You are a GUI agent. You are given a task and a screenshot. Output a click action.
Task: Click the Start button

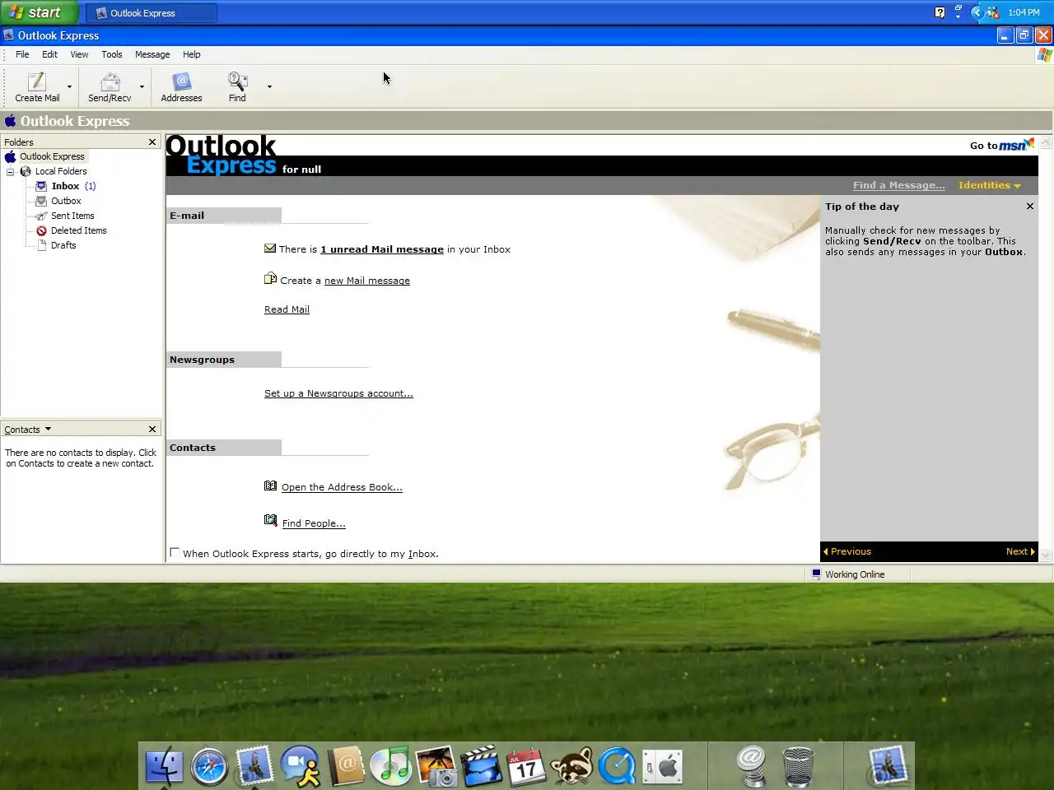39,12
